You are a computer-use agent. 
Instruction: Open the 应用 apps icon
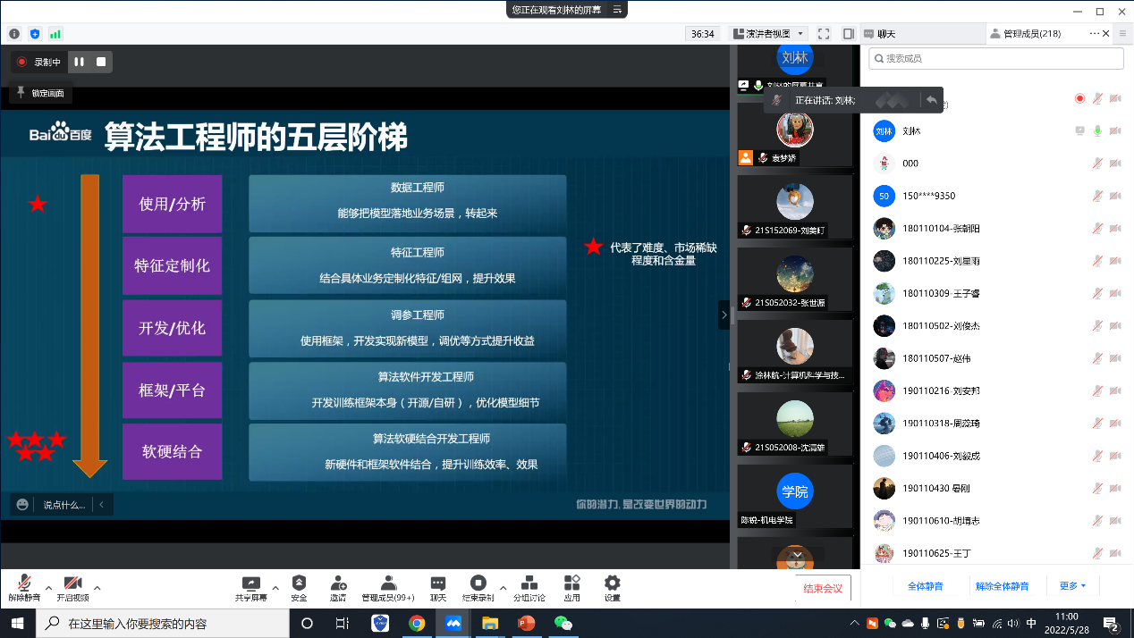pos(572,586)
